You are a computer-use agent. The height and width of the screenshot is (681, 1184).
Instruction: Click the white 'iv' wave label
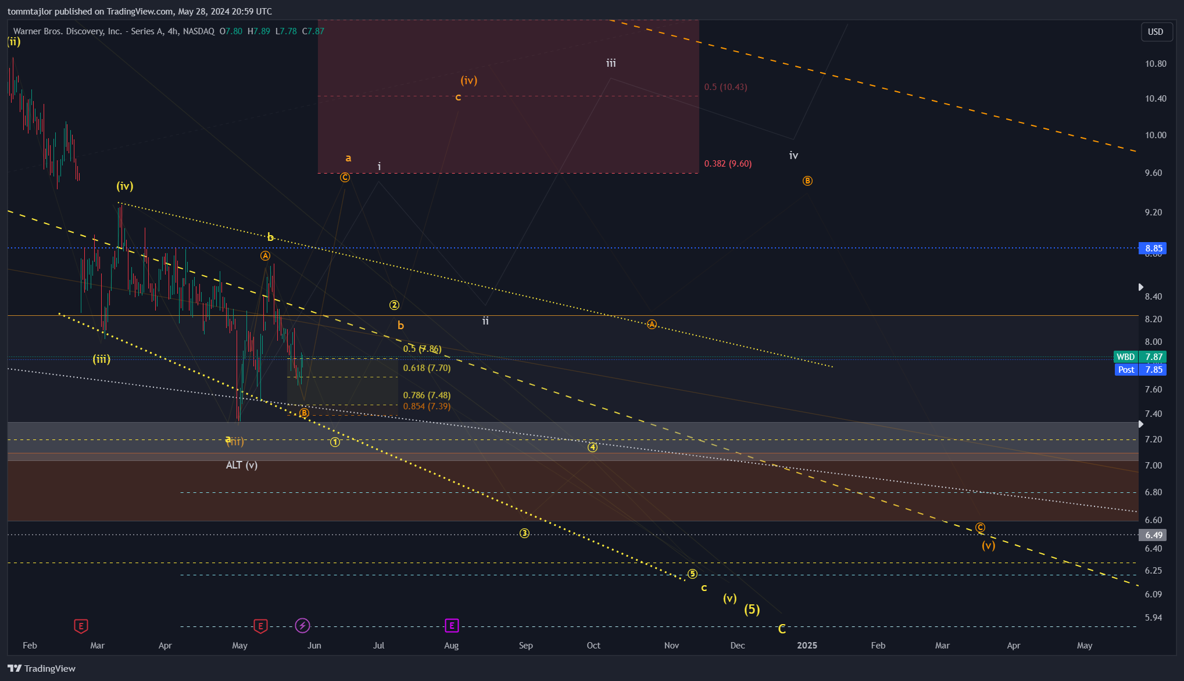tap(793, 156)
